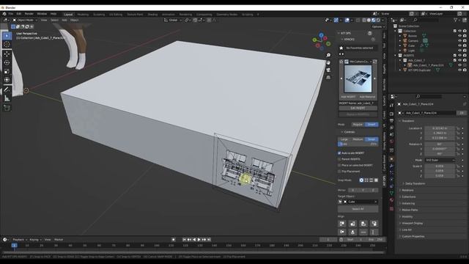This screenshot has height=264, width=469.
Task: Click the zoom viewport magnifier icon
Action: pos(328,56)
